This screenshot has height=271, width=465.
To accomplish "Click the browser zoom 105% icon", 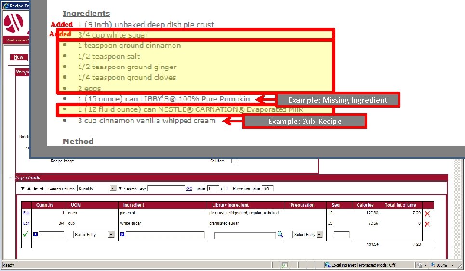I will 433,265.
